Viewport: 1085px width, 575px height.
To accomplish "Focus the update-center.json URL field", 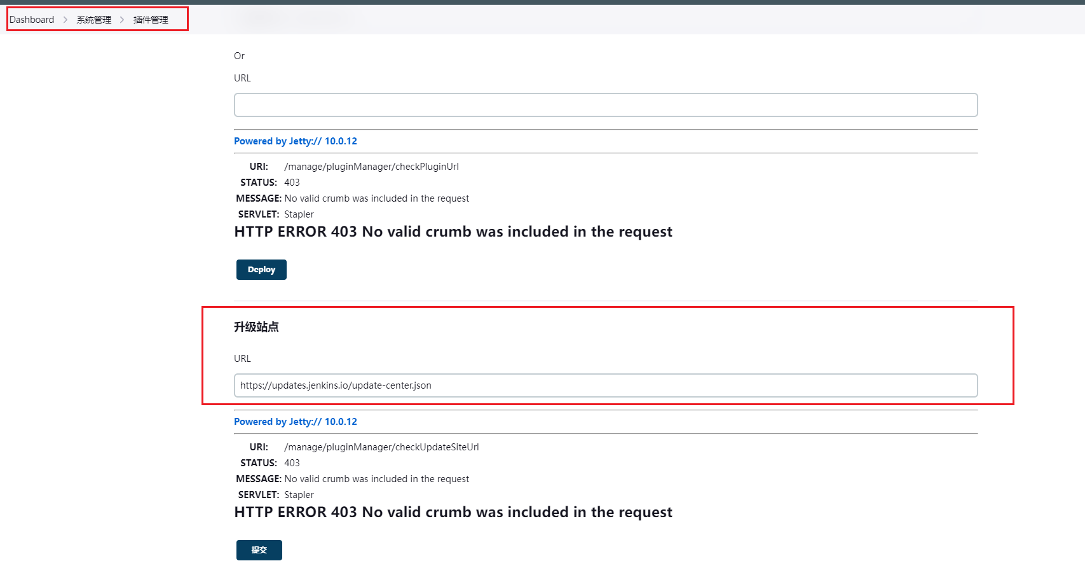I will pos(606,385).
